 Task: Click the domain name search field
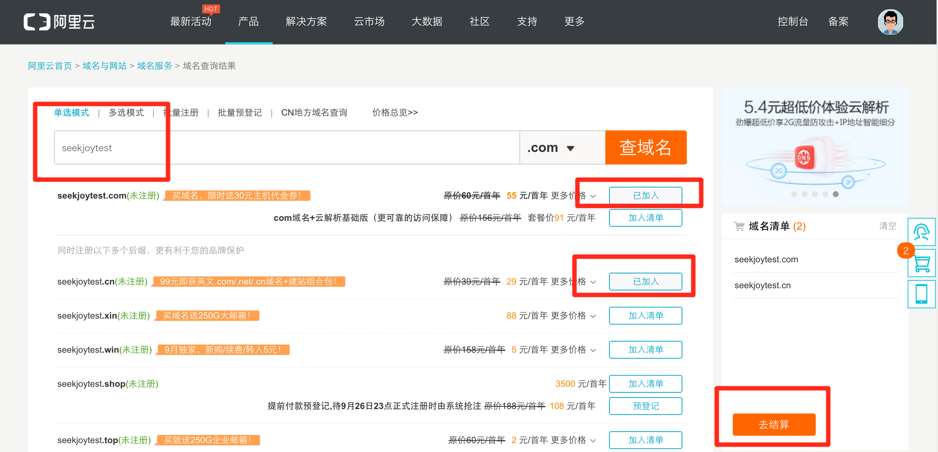[287, 147]
